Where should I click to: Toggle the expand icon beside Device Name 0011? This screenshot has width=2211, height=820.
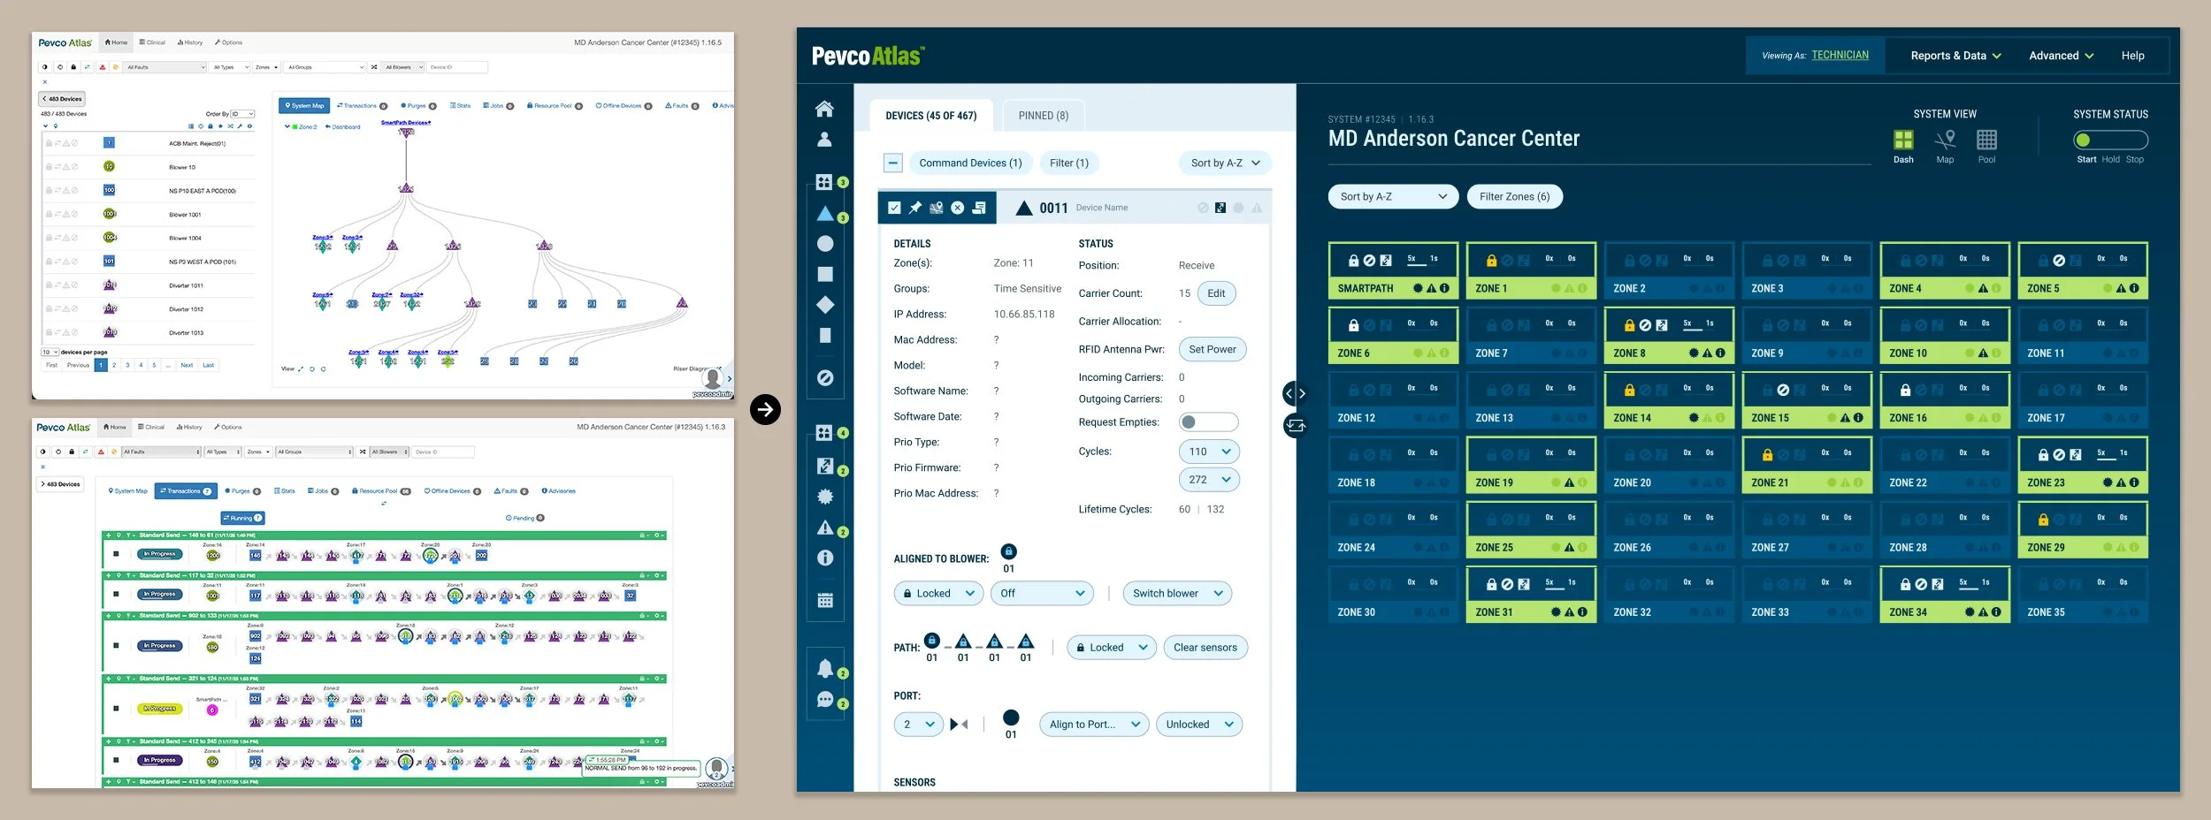click(x=1220, y=208)
